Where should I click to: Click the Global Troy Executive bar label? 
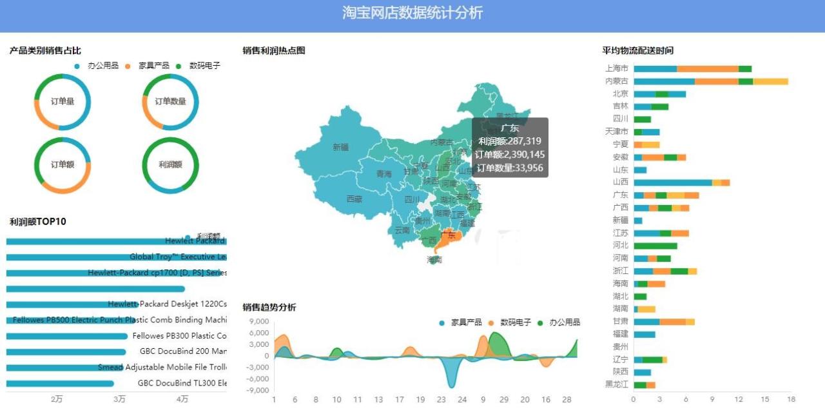tap(178, 257)
